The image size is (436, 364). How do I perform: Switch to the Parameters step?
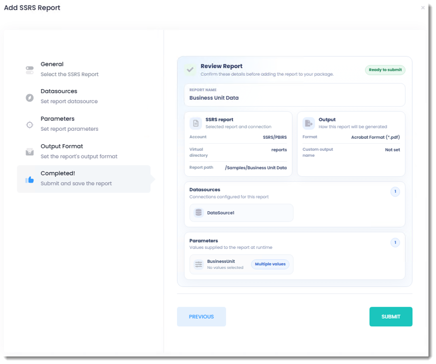84,124
